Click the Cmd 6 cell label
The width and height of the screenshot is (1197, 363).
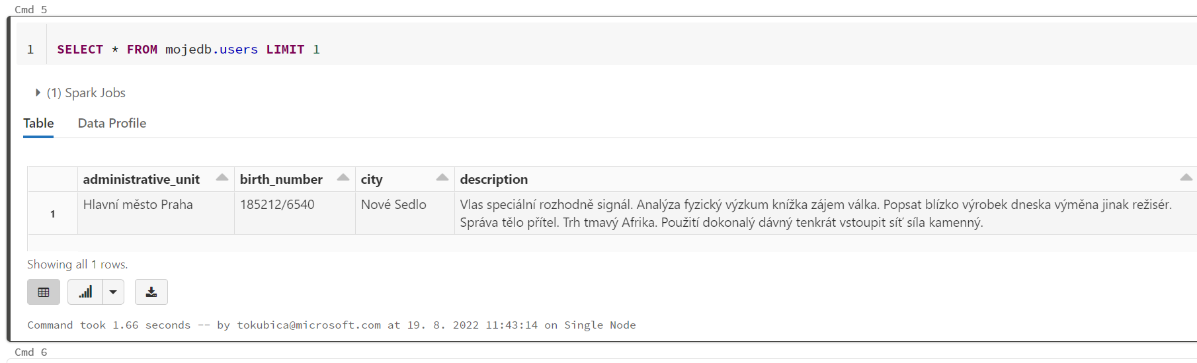tap(31, 352)
